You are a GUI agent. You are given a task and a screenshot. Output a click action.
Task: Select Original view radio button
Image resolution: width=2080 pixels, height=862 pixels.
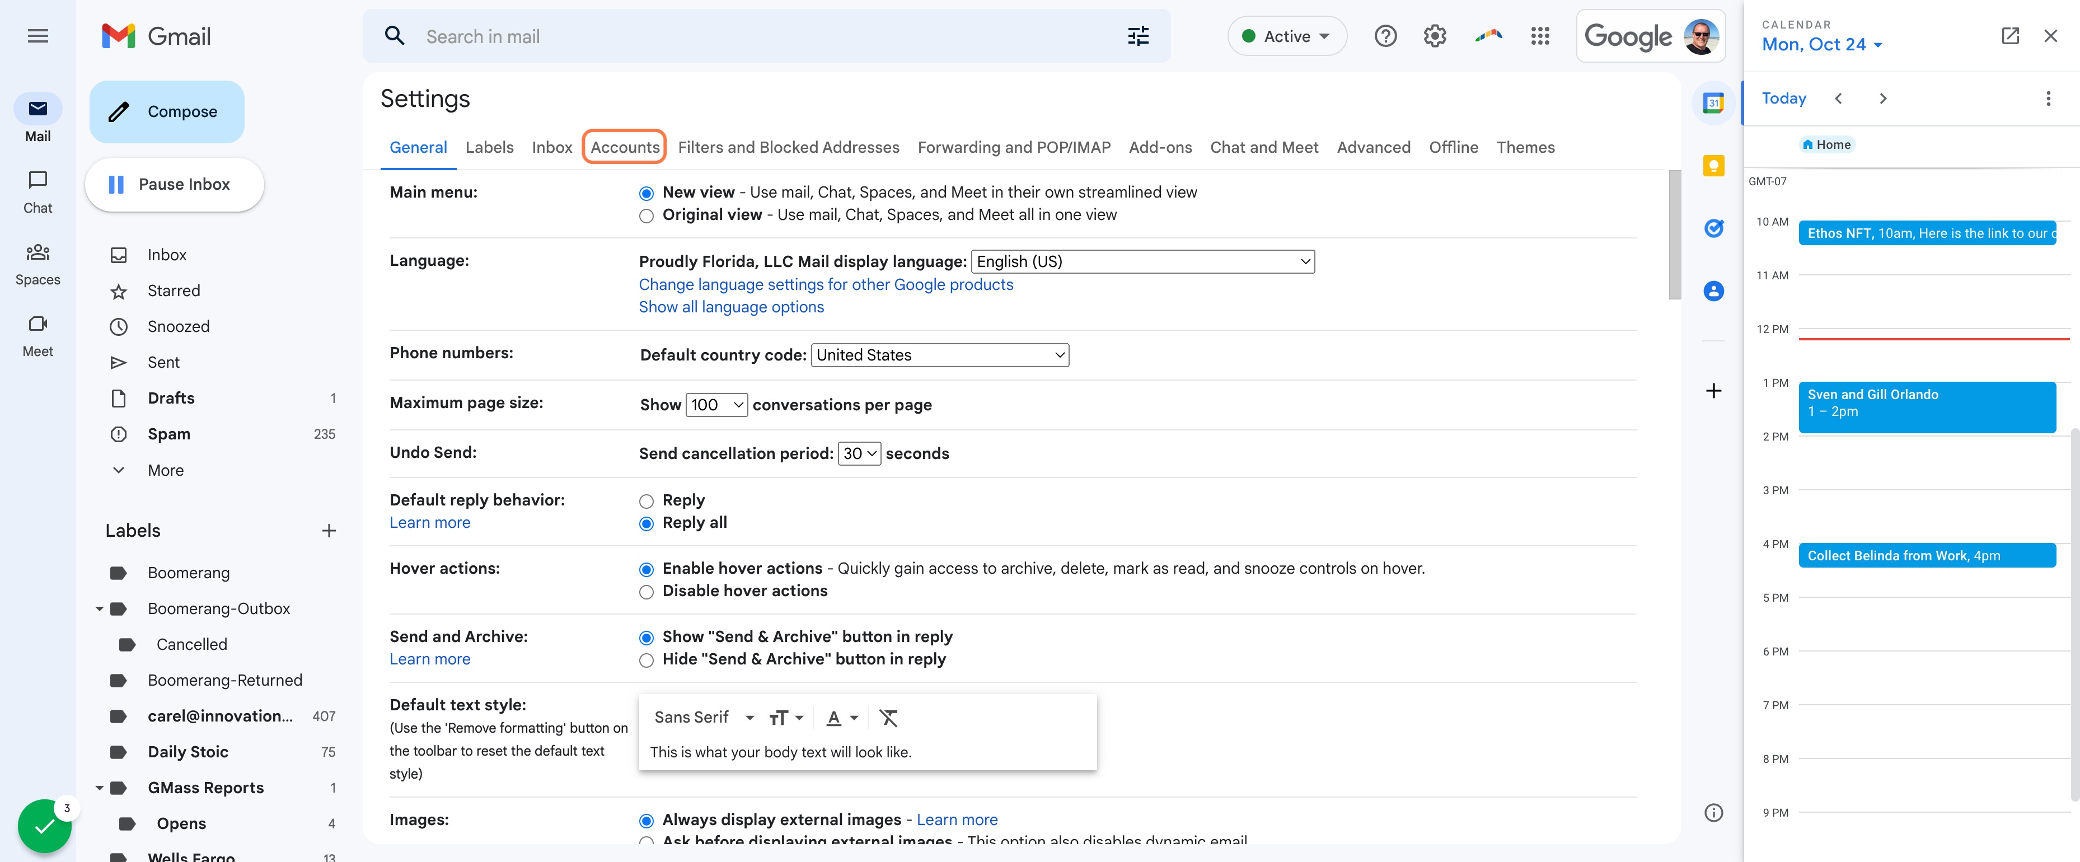coord(646,215)
